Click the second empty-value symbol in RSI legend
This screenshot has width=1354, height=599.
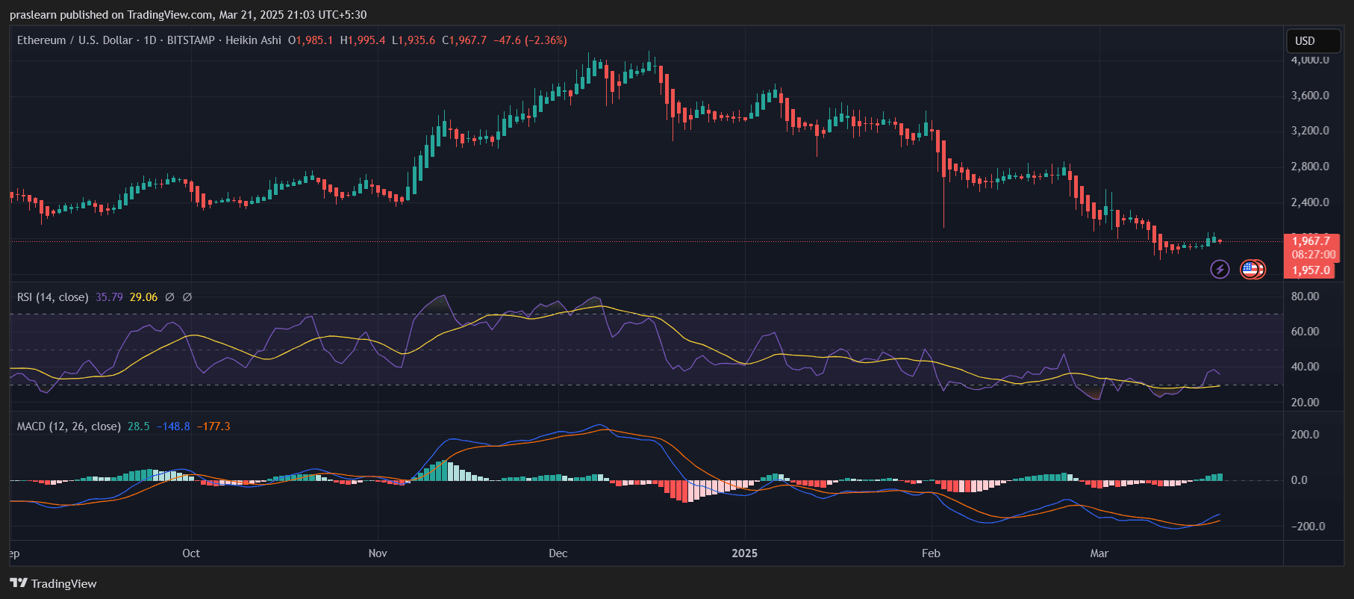coord(187,297)
